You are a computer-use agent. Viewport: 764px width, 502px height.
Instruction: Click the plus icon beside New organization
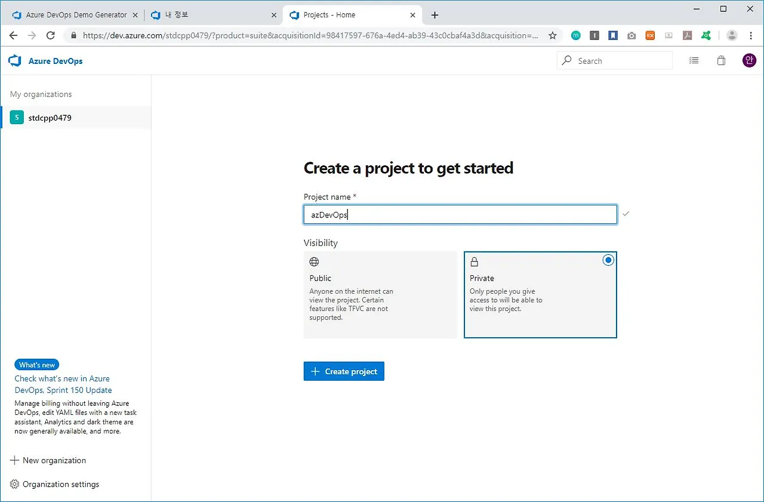[15, 460]
